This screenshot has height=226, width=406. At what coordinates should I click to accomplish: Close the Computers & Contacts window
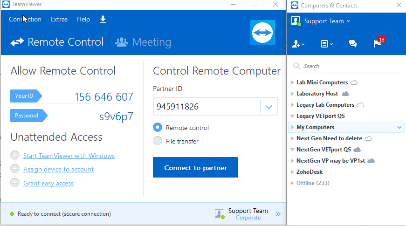click(399, 5)
